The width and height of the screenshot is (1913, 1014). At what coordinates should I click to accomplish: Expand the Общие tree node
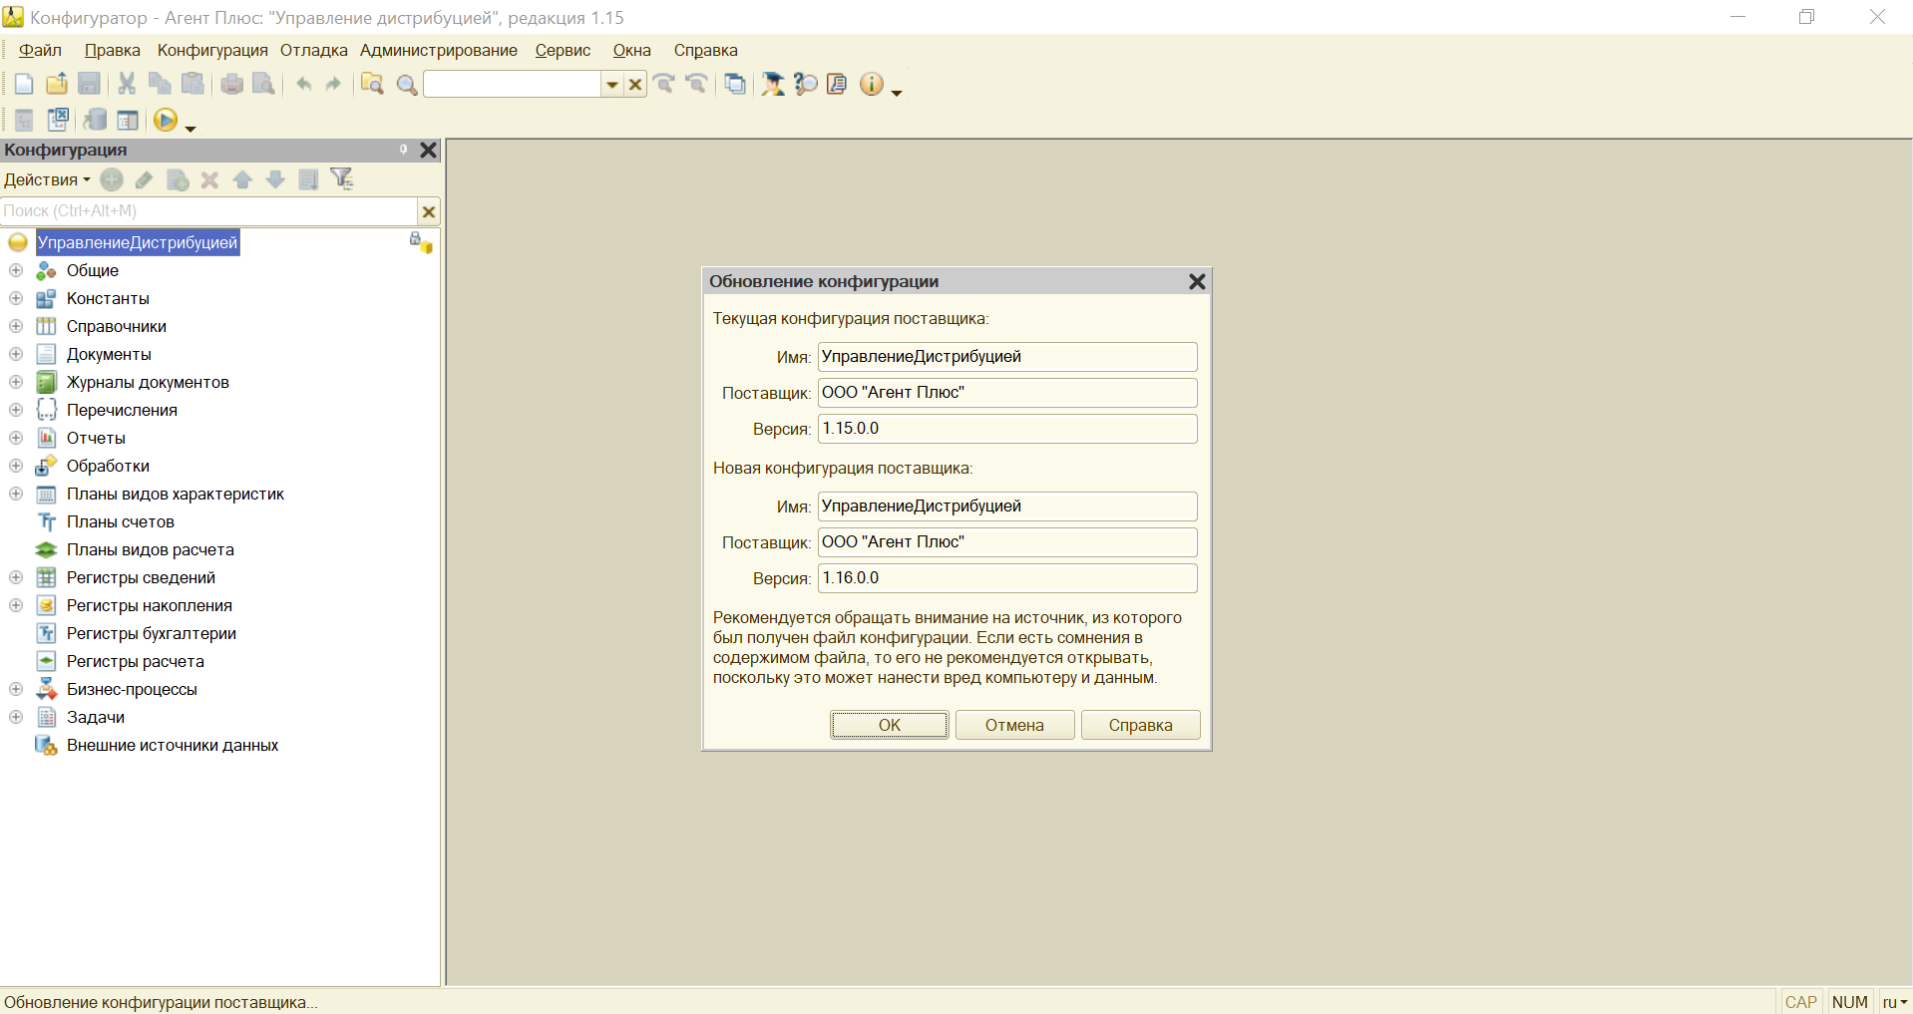pos(16,270)
